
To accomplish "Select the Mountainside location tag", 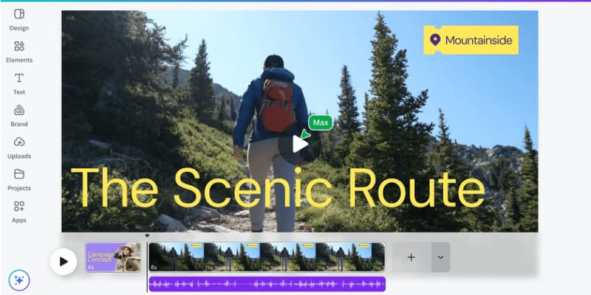I will click(471, 40).
